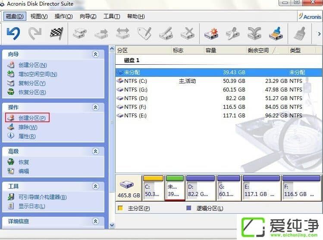Sort by 分区 column header
The image size is (323, 240).
143,51
